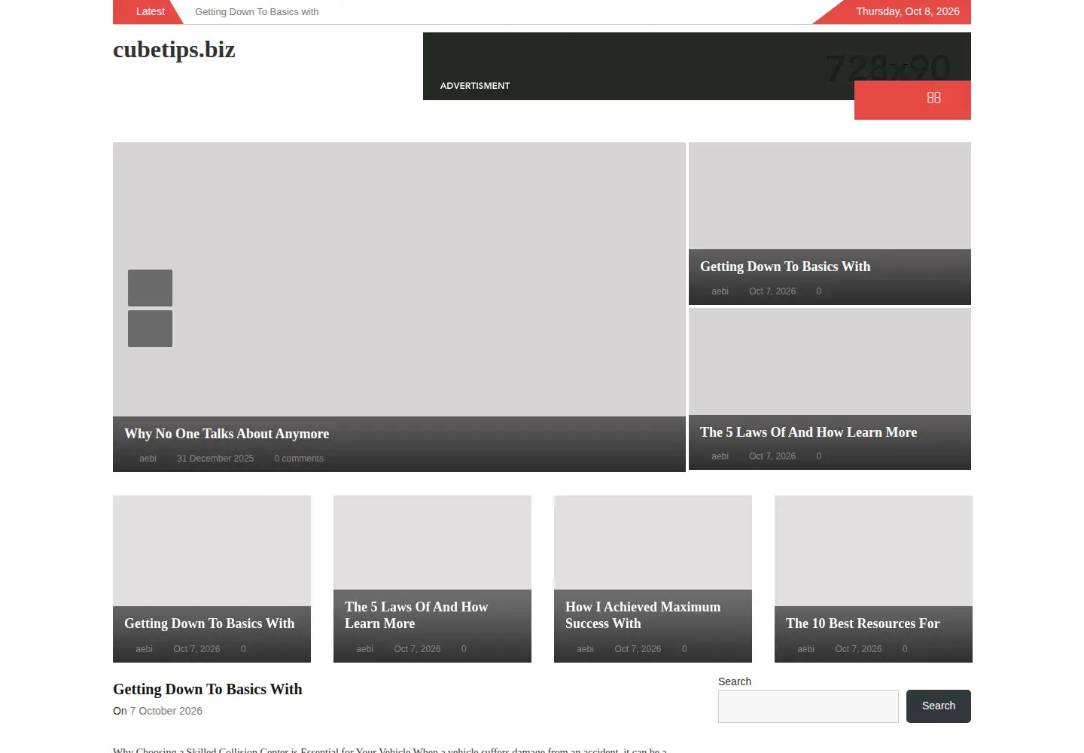The width and height of the screenshot is (1084, 753).
Task: Open article heading above "On 7 October 2026"
Action: pyautogui.click(x=208, y=689)
